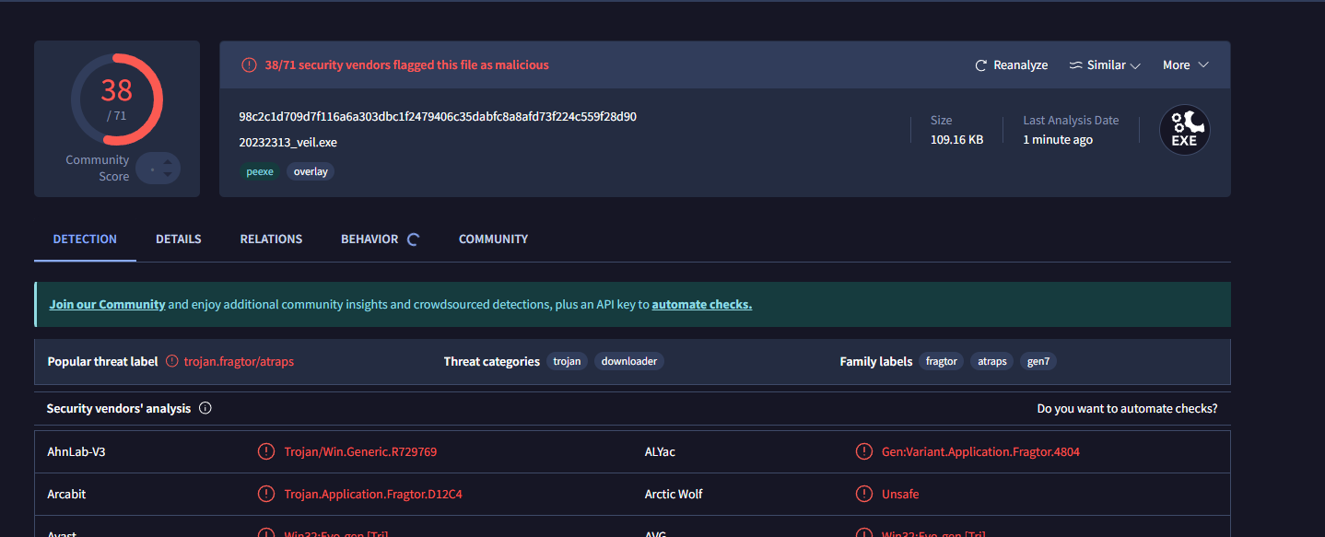This screenshot has height=537, width=1325.
Task: Click the Arctic Wolf detection alert icon
Action: pos(864,494)
